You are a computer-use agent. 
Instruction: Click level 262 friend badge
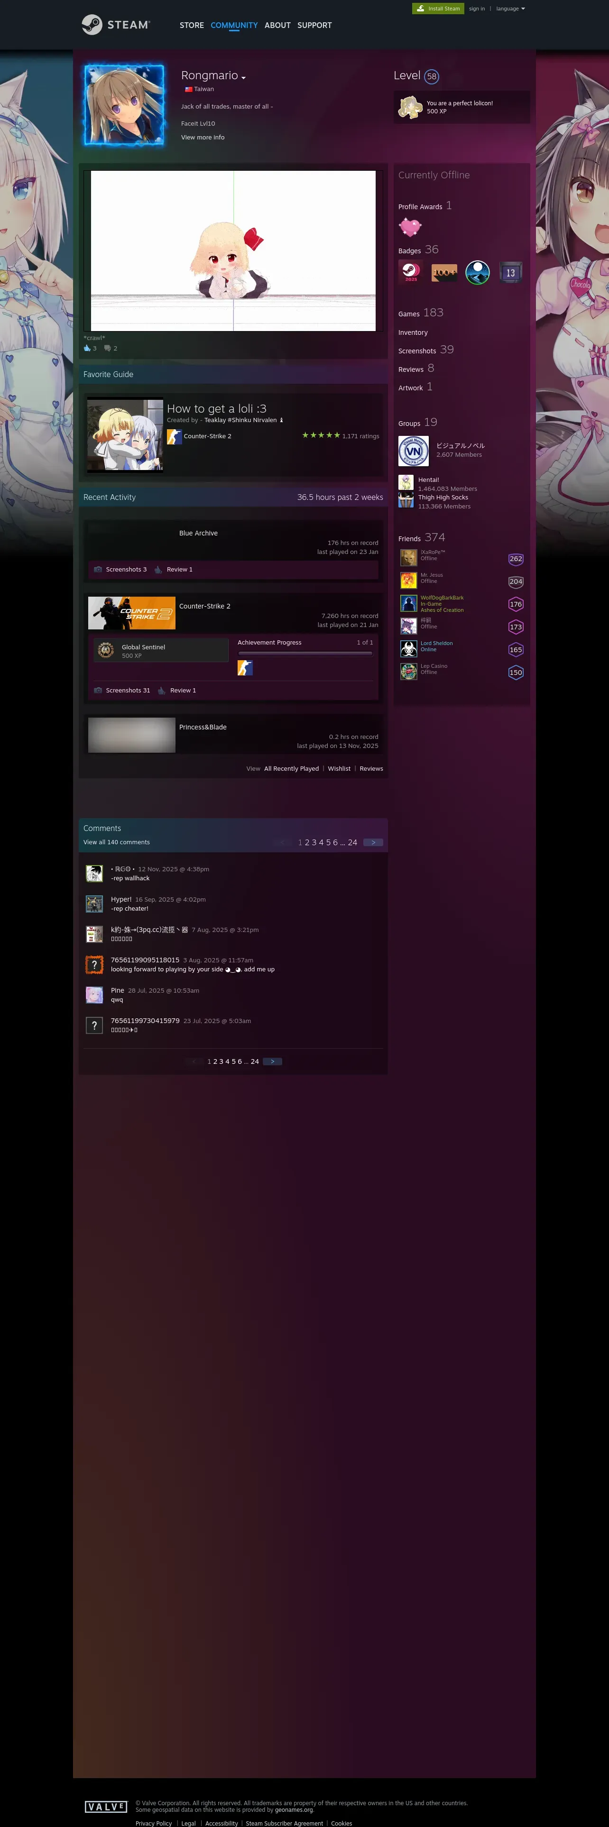point(516,559)
